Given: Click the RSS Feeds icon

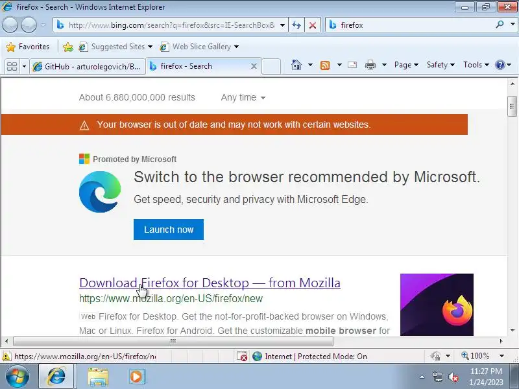Looking at the screenshot, I should click(x=325, y=65).
